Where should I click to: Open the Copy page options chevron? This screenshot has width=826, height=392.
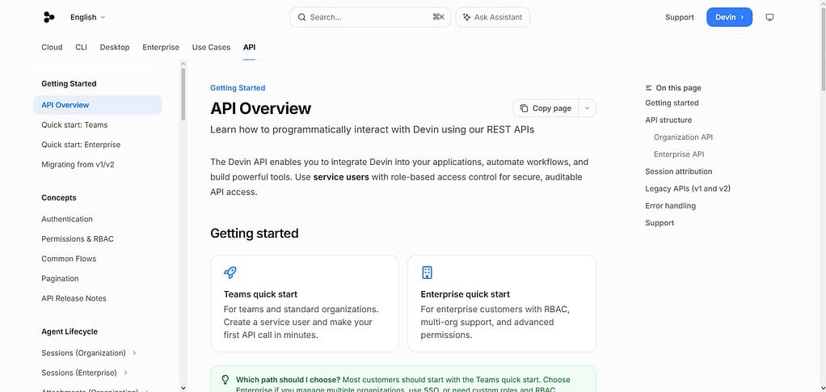(x=587, y=108)
